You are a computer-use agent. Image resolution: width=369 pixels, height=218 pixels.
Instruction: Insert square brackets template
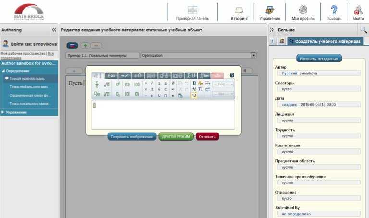point(137,84)
